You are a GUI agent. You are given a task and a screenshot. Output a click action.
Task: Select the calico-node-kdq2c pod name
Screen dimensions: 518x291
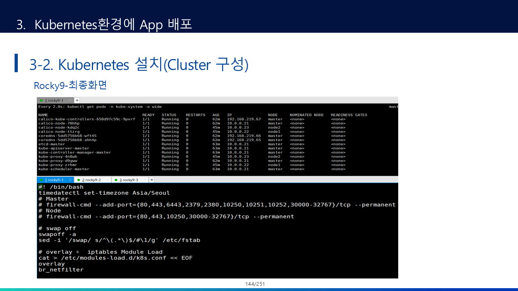tap(59, 127)
